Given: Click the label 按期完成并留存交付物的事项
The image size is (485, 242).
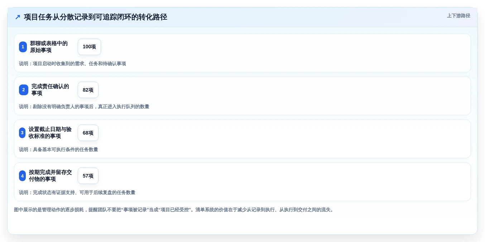Looking at the screenshot, I should pos(51,176).
